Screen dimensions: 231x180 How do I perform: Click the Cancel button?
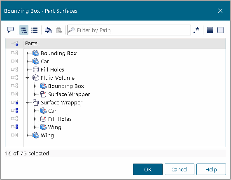[x=179, y=169]
